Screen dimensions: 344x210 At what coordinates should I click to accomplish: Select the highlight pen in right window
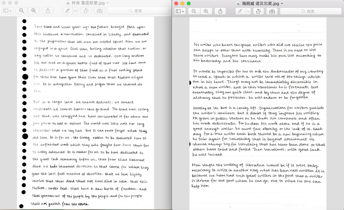pyautogui.click(x=240, y=11)
